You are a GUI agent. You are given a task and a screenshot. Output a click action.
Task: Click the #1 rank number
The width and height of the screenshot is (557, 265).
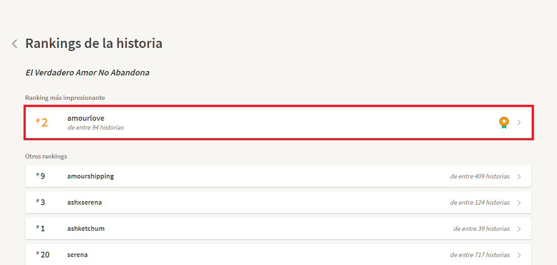(x=41, y=229)
